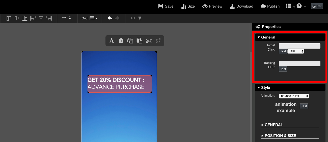
Task: Click Save in the top menu
Action: 166,6
